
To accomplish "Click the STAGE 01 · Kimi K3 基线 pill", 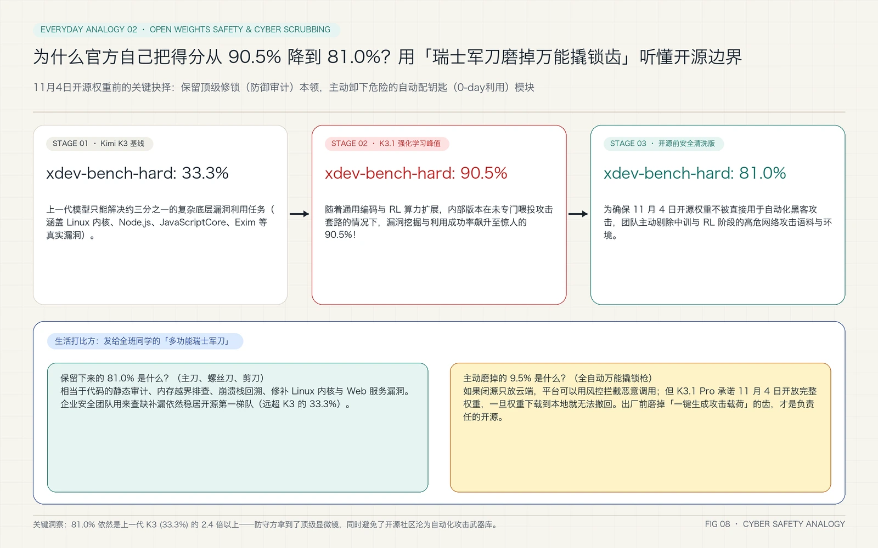I will [99, 144].
